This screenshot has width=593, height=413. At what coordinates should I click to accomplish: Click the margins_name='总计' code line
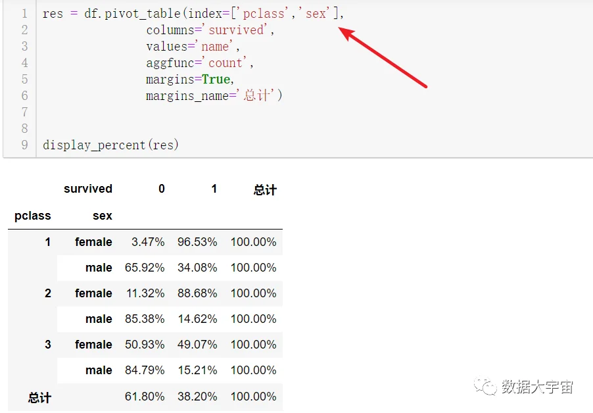pos(214,95)
